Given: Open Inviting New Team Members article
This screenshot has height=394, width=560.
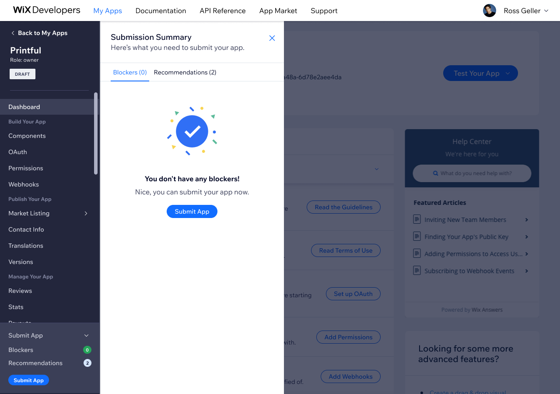Looking at the screenshot, I should [465, 220].
